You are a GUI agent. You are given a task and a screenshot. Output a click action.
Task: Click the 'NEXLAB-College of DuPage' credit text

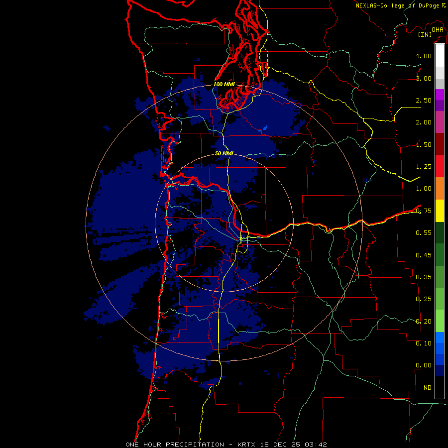tap(398, 5)
